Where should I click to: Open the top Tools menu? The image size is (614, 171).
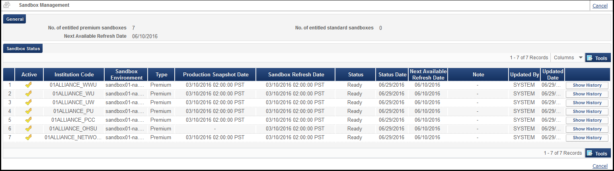click(598, 58)
